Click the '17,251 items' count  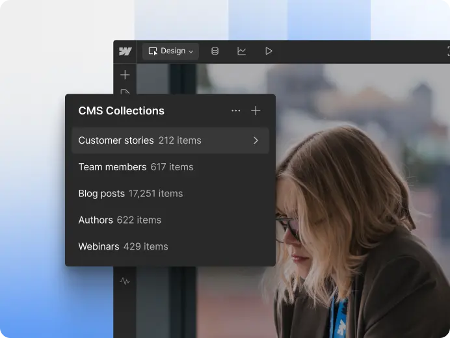155,194
